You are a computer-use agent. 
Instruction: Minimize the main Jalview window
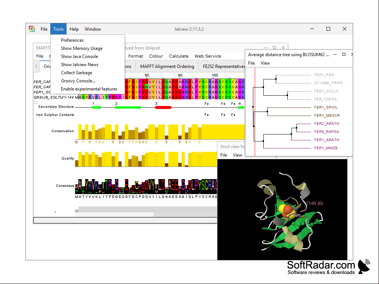312,29
